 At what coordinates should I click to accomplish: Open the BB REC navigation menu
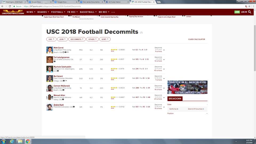coord(104,12)
